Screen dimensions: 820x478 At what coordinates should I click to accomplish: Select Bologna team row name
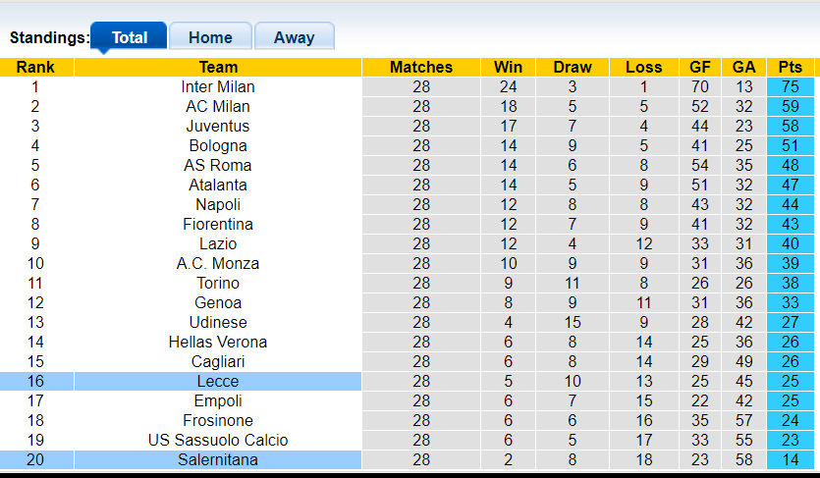(218, 145)
